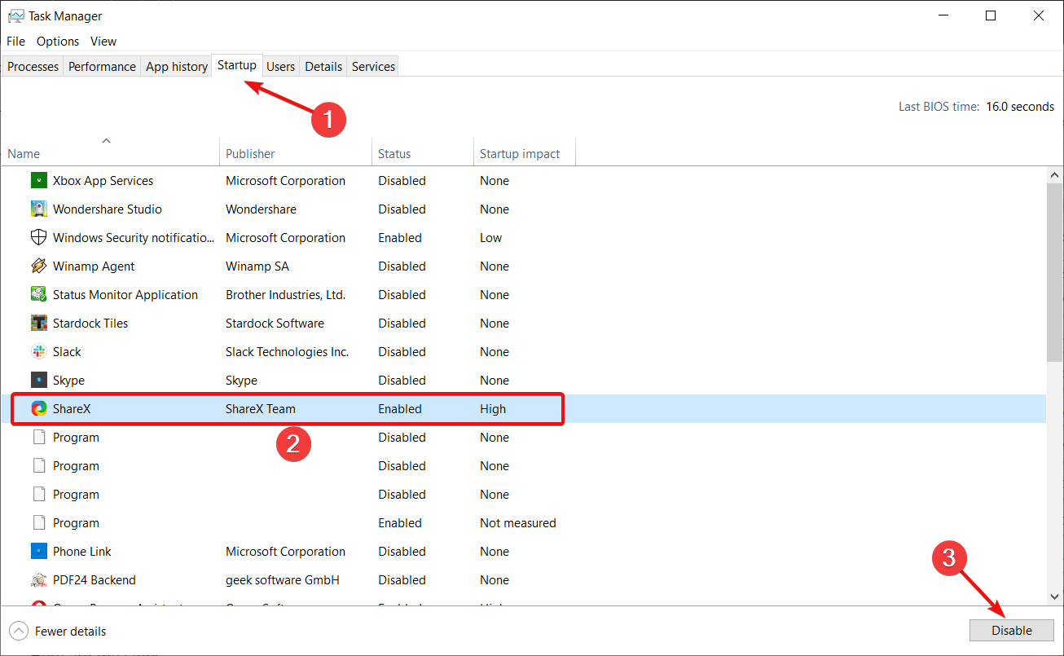Open the Options menu

click(58, 42)
